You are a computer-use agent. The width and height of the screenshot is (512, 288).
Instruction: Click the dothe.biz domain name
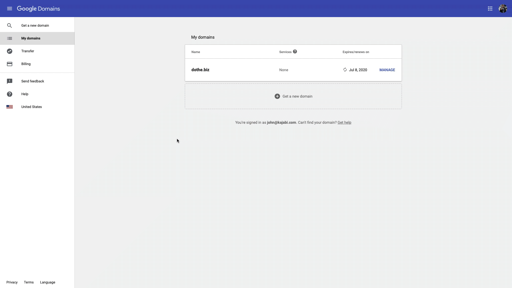200,70
